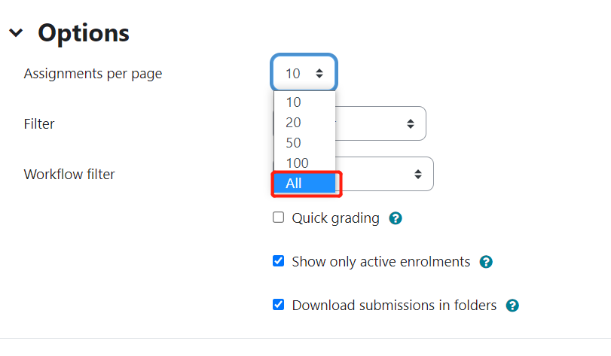The width and height of the screenshot is (611, 356).
Task: Choose 100 assignments per page
Action: click(304, 163)
